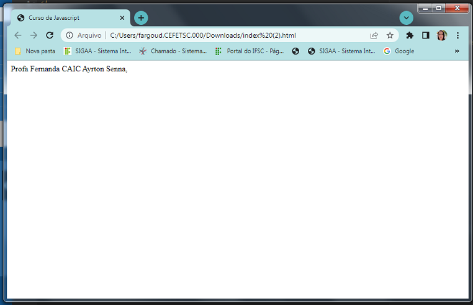Screen dimensions: 473x305
Task: Show hidden bookmarks with the double chevron
Action: click(x=457, y=51)
